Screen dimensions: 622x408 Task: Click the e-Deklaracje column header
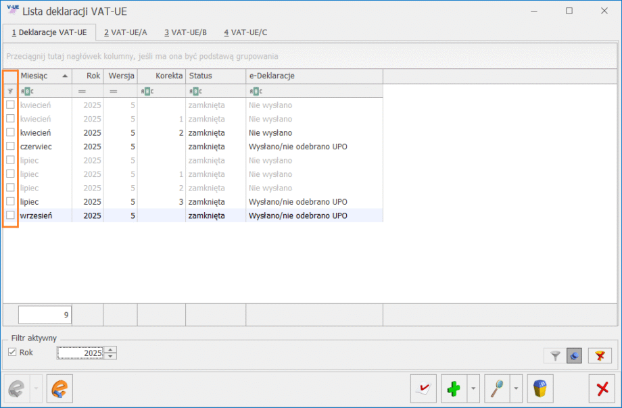point(313,76)
